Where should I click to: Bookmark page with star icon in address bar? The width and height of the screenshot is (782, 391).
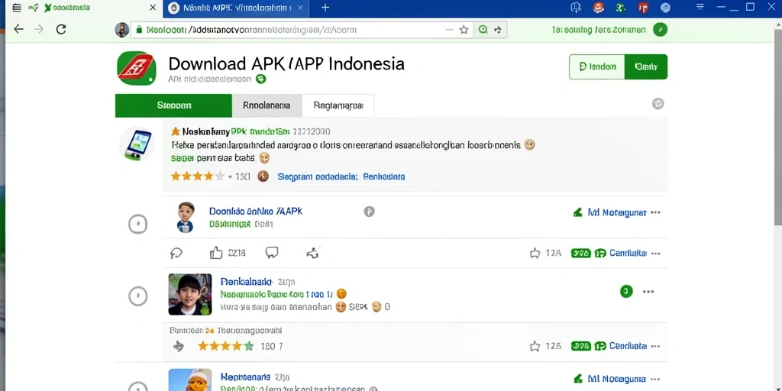coord(464,30)
